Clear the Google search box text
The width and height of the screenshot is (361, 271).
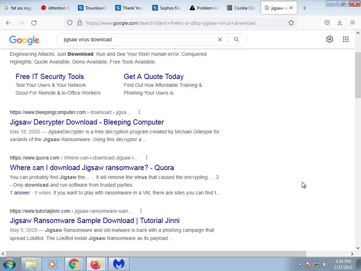pyautogui.click(x=220, y=40)
